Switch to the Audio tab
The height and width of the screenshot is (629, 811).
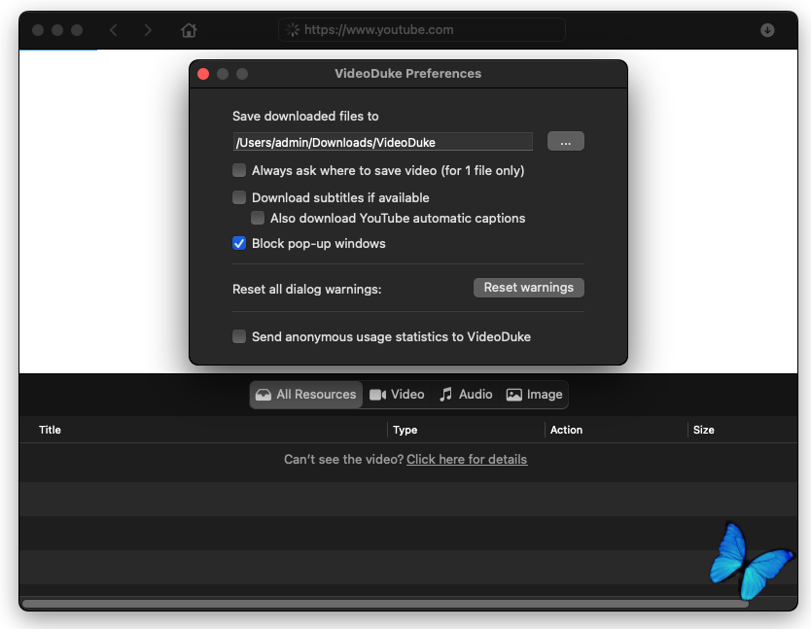(466, 395)
